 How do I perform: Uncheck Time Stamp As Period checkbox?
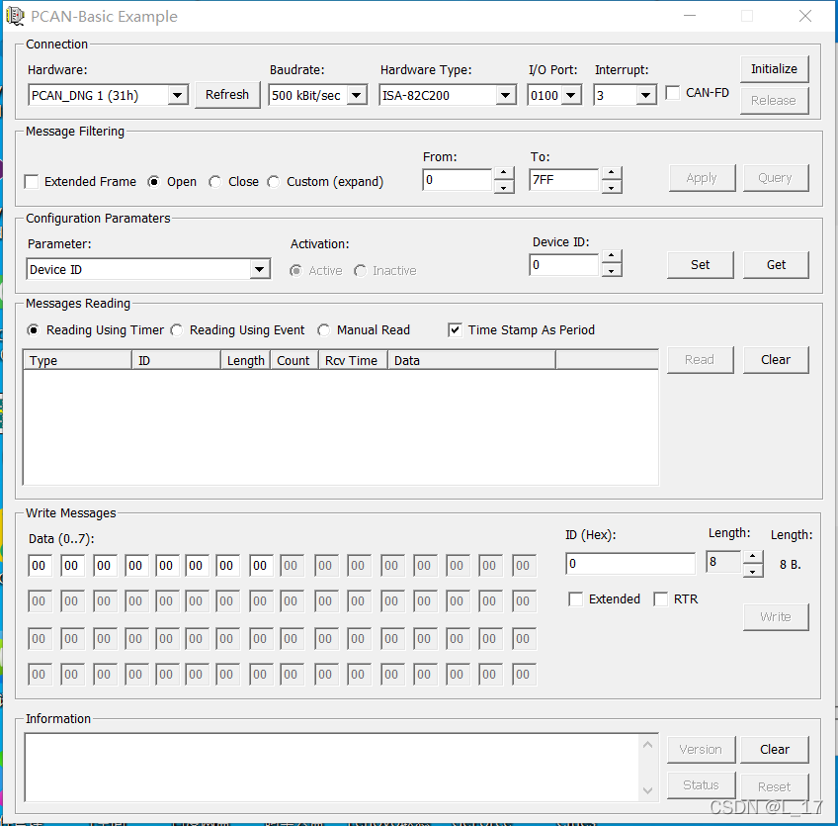[x=455, y=330]
